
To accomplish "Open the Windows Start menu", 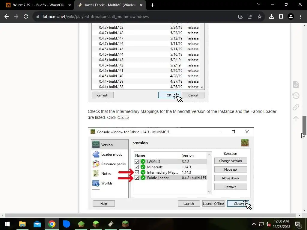I will click(x=7, y=224).
